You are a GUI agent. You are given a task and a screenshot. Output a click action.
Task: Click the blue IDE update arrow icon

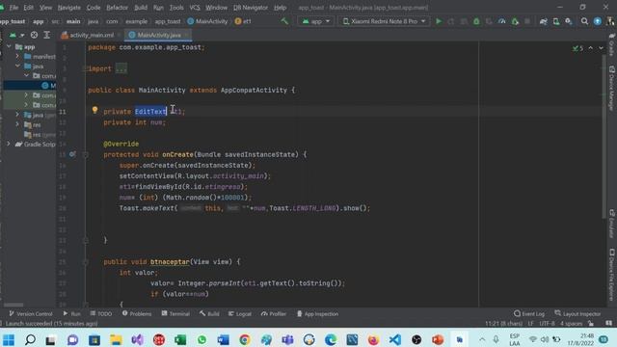coord(598,21)
